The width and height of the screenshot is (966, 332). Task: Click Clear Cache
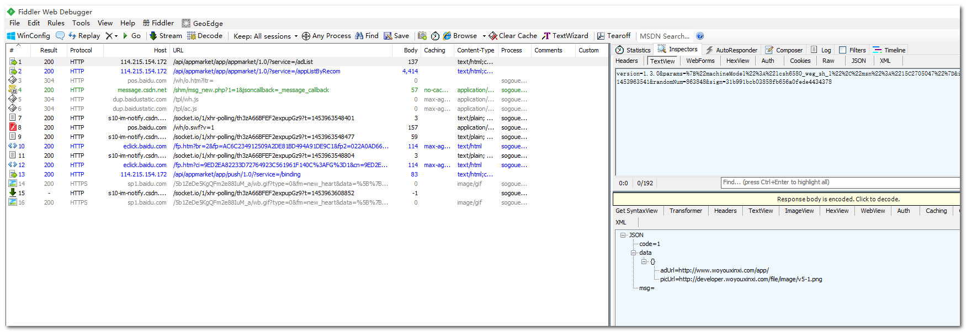pyautogui.click(x=513, y=36)
